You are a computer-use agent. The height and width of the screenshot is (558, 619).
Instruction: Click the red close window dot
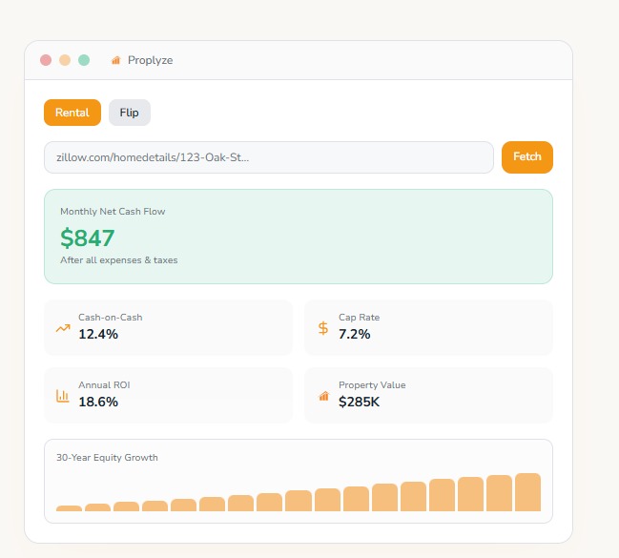46,60
